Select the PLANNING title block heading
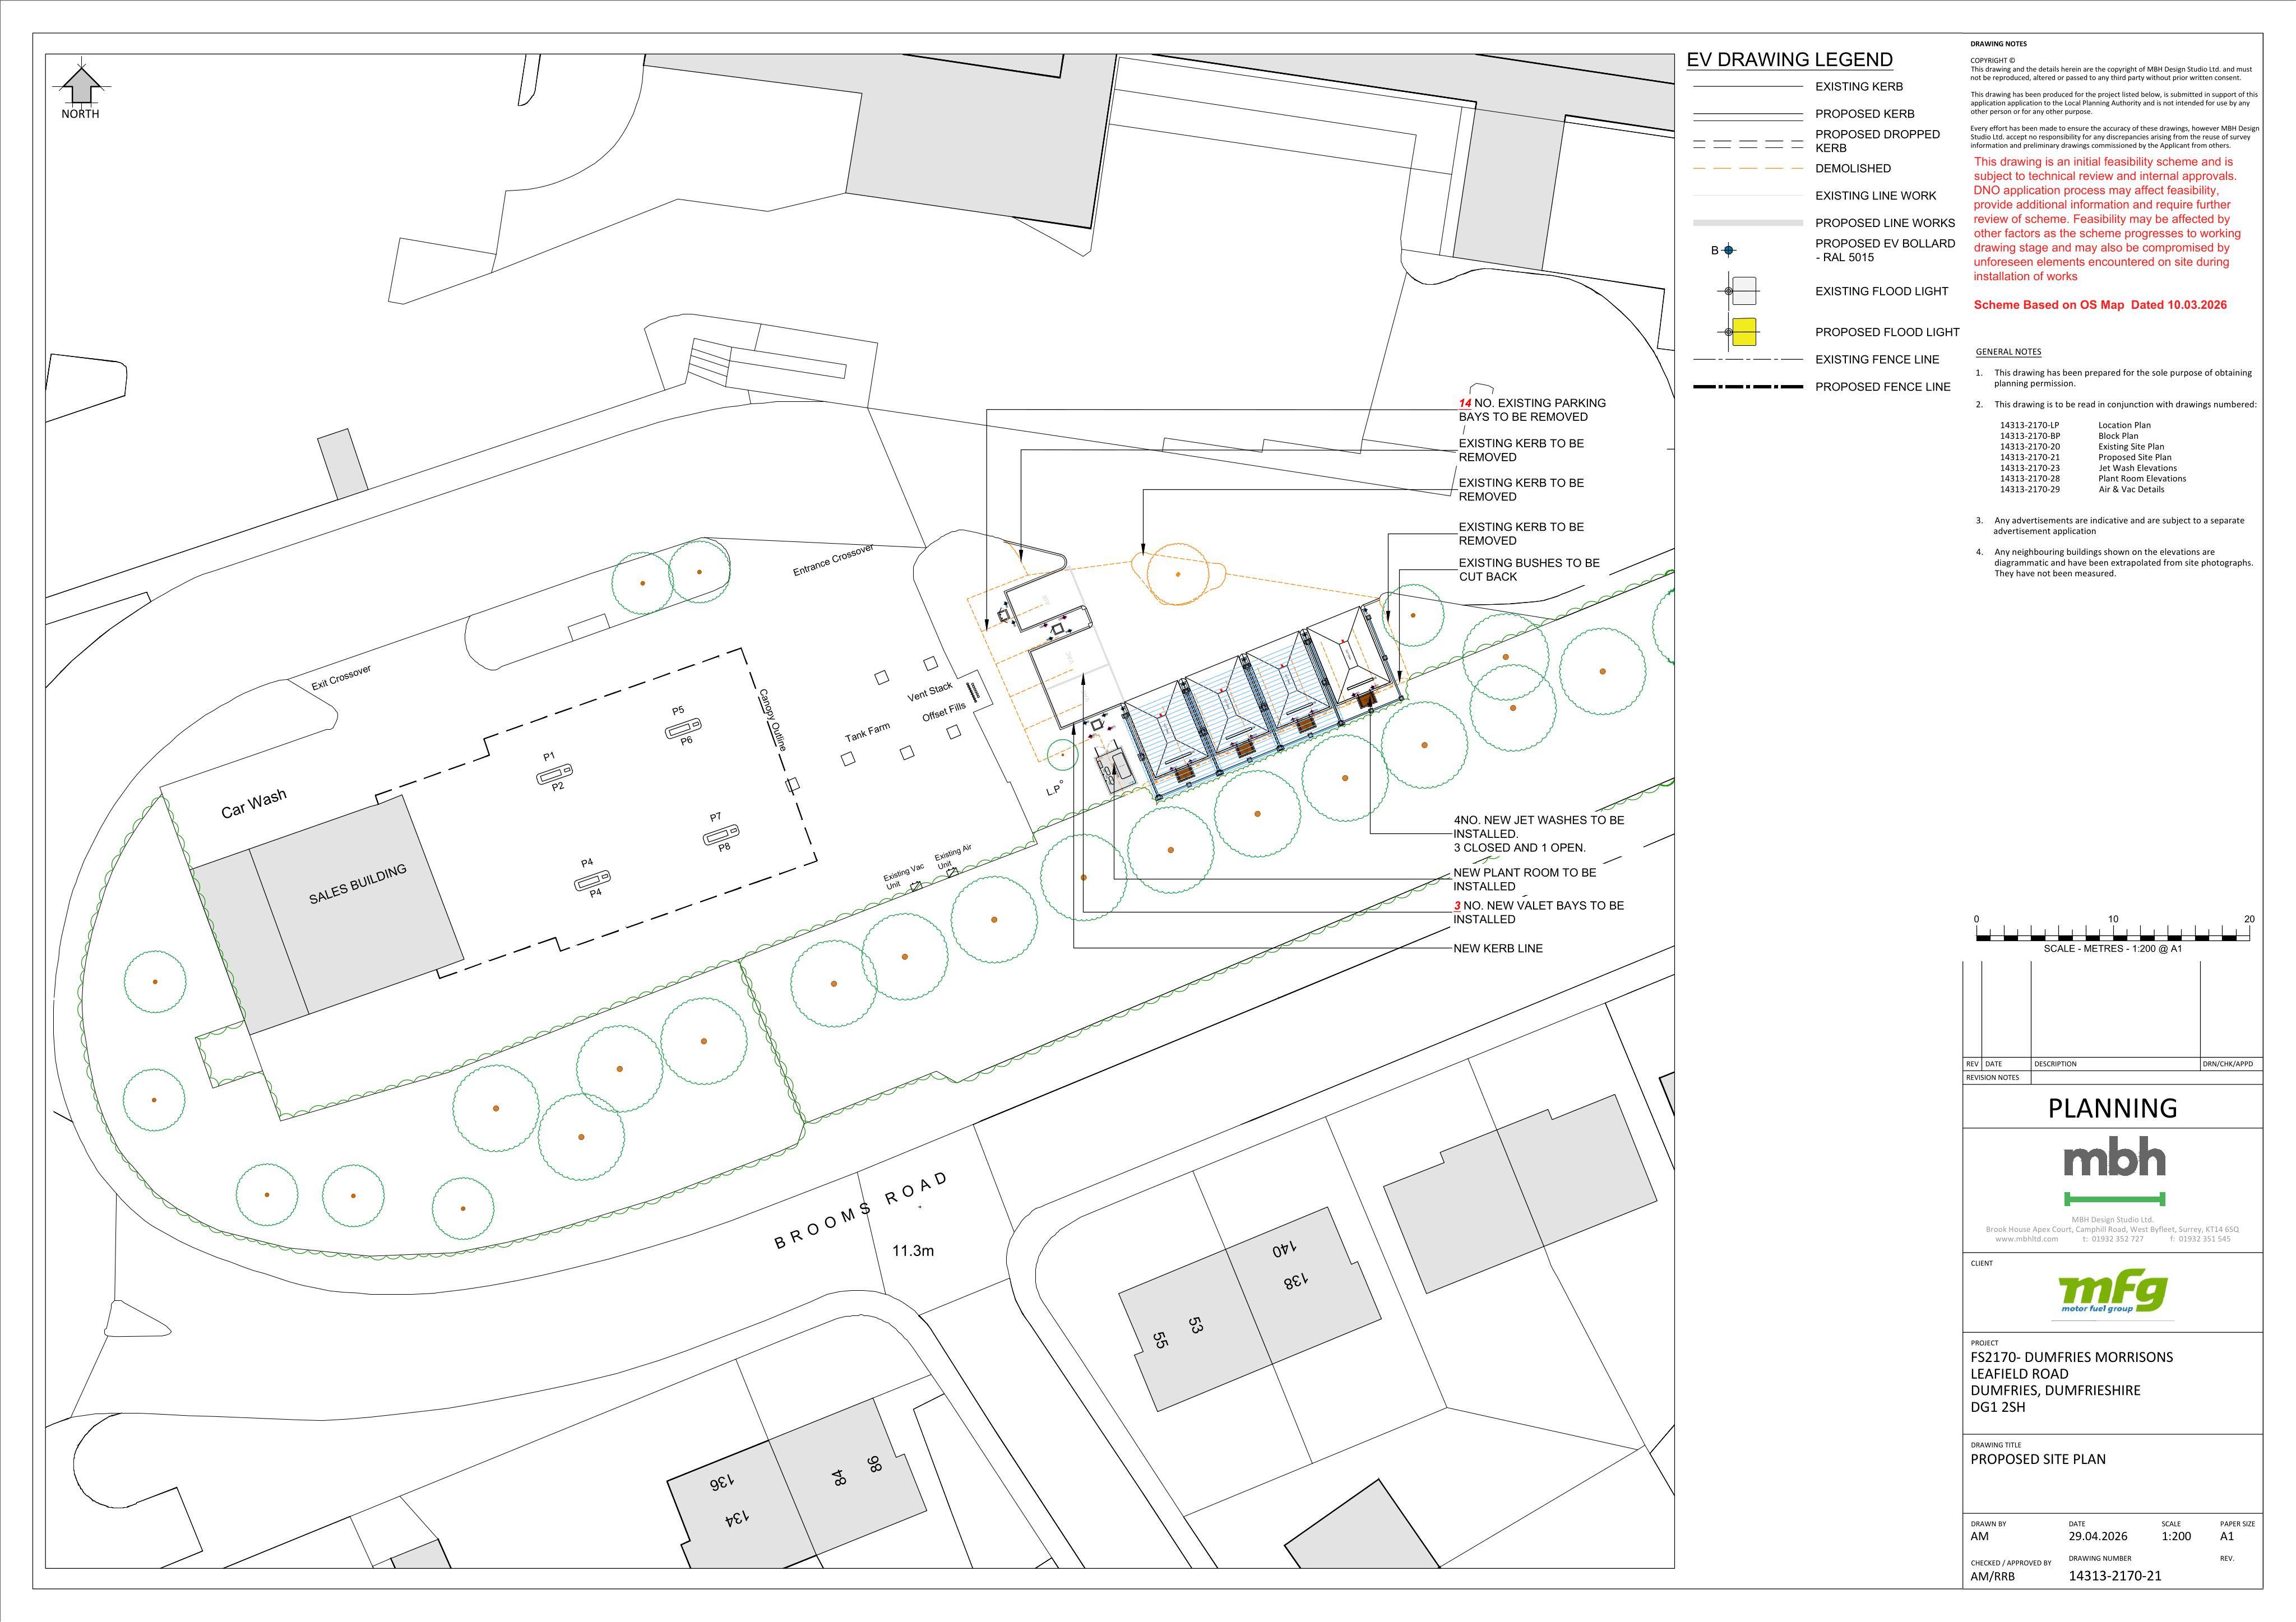Screen dimensions: 2296x1622 2112,1108
